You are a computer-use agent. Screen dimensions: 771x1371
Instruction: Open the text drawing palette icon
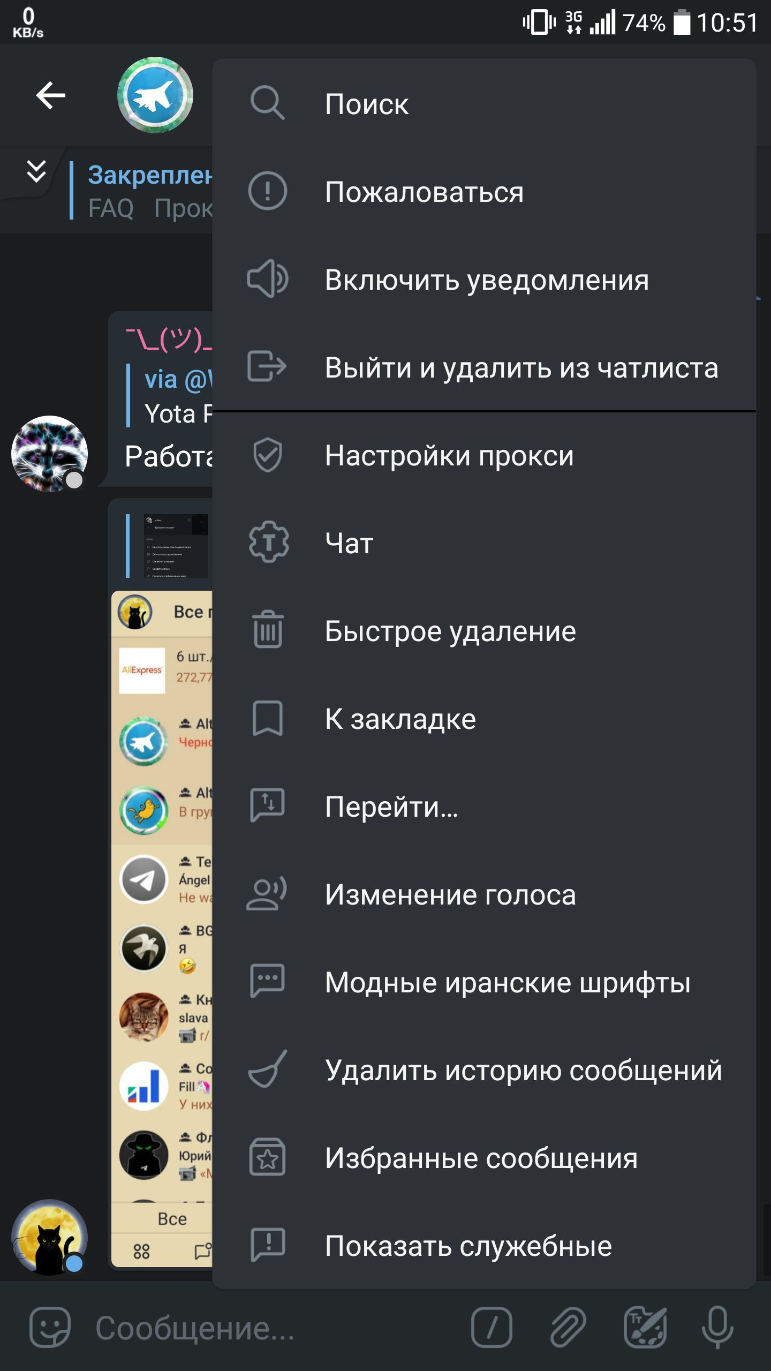pos(645,1327)
